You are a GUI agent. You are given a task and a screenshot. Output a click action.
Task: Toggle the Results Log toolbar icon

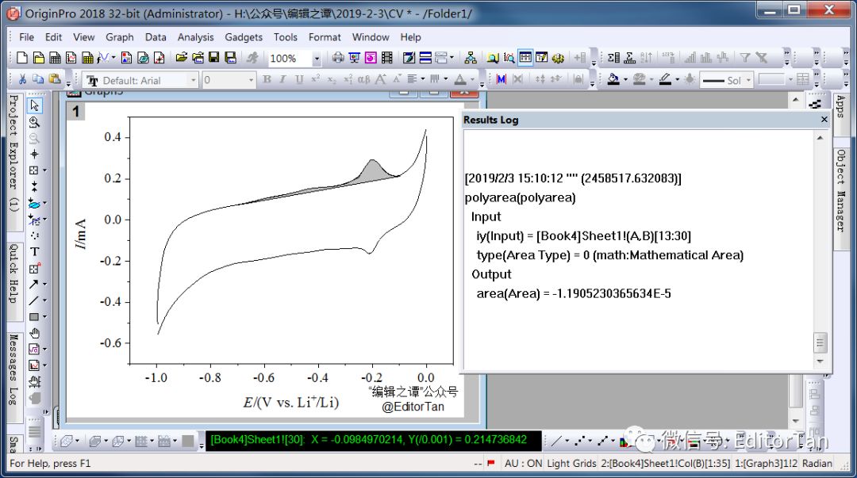click(x=525, y=58)
